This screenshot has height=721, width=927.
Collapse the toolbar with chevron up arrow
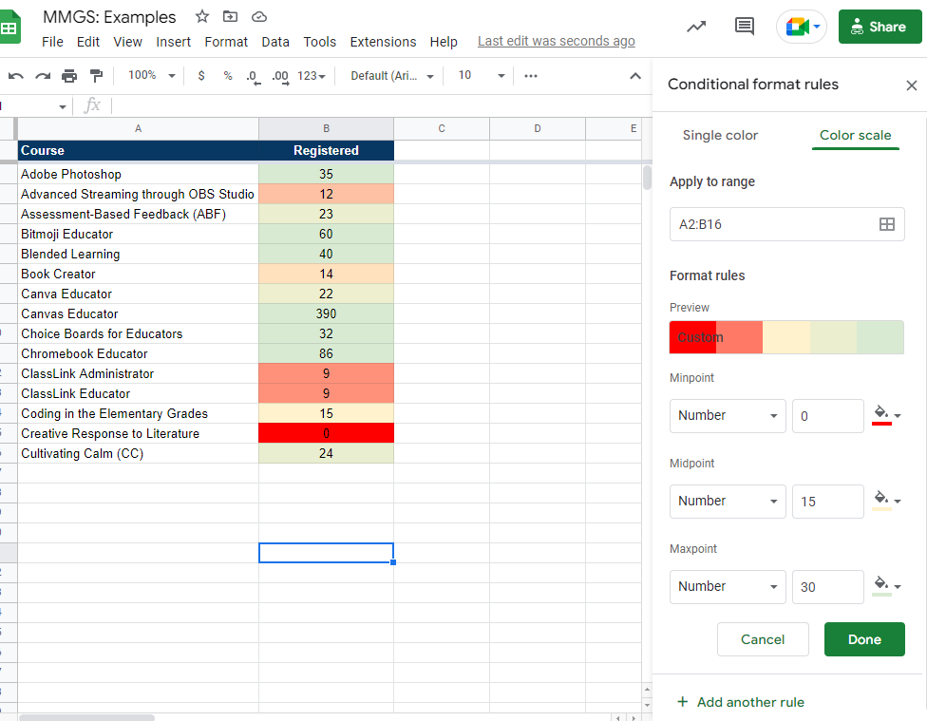click(635, 76)
